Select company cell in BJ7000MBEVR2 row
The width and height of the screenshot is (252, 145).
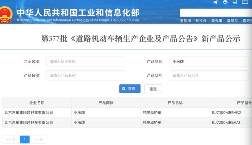[37, 113]
